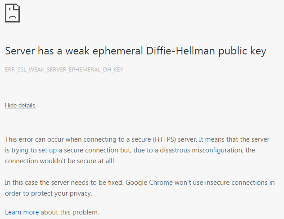Collapse the error info via Hide details

point(20,106)
